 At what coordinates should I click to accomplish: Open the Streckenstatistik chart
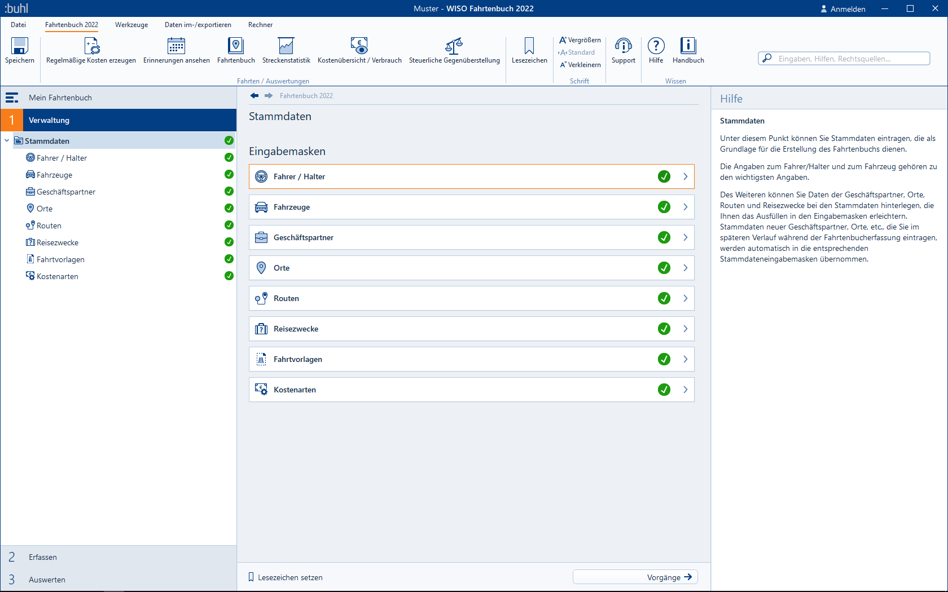coord(286,46)
